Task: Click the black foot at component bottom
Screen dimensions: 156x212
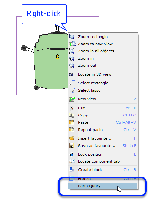Action: coord(37,87)
